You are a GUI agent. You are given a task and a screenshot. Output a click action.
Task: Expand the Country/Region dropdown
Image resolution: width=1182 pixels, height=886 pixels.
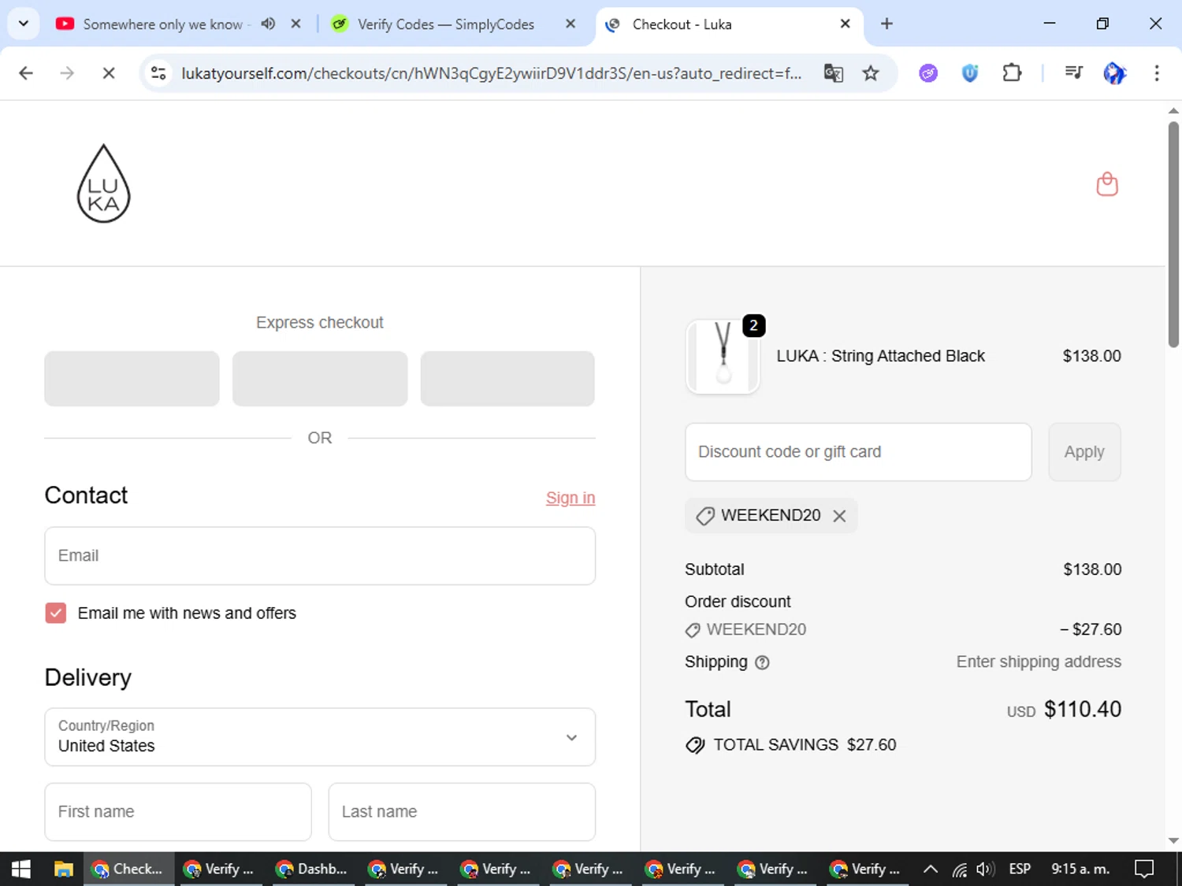coord(320,737)
